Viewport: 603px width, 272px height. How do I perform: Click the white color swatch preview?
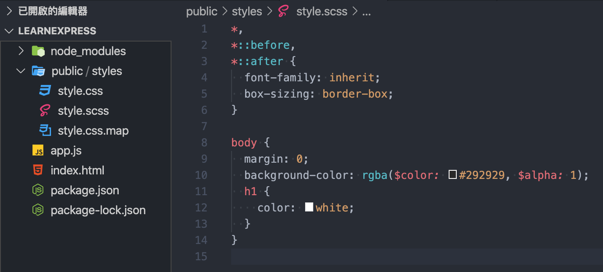click(x=309, y=208)
